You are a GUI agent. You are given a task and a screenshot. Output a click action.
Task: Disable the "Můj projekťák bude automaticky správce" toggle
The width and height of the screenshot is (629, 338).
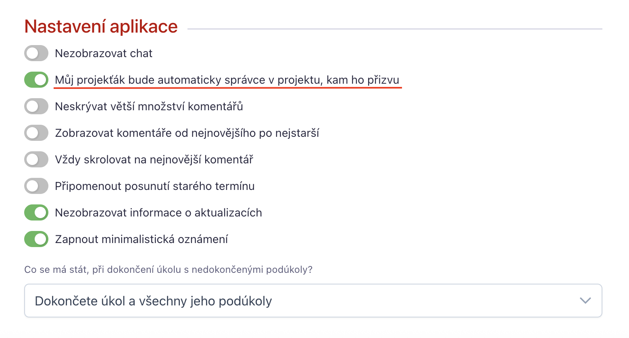click(x=36, y=80)
